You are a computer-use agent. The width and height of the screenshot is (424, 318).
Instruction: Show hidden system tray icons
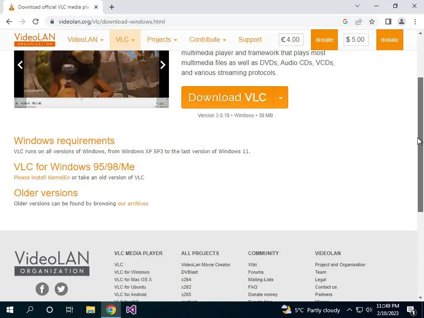(349, 310)
